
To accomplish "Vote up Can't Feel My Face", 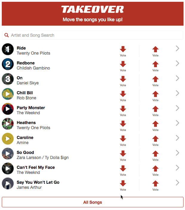I will point(155,171).
